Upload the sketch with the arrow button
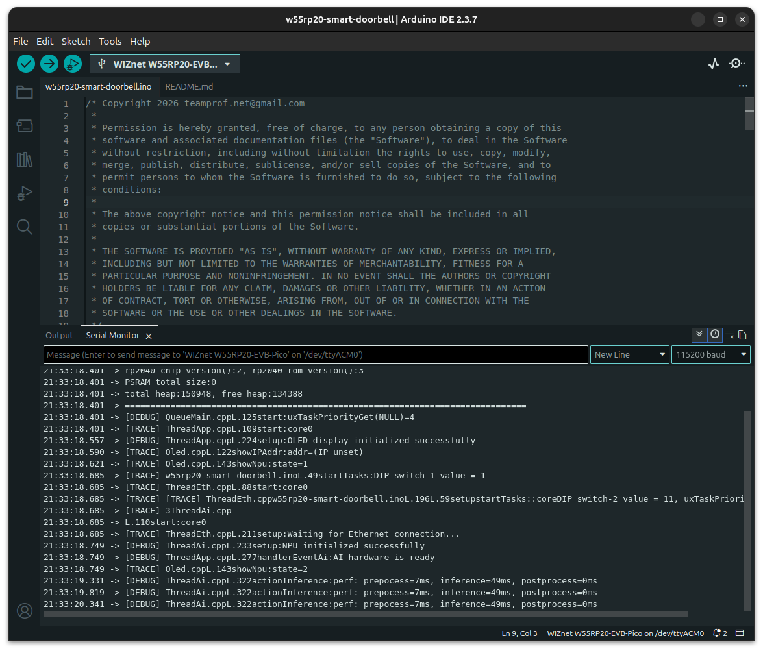The height and width of the screenshot is (651, 763). (x=49, y=64)
